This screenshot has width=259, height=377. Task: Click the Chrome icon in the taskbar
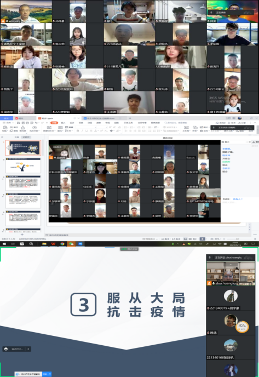62,244
